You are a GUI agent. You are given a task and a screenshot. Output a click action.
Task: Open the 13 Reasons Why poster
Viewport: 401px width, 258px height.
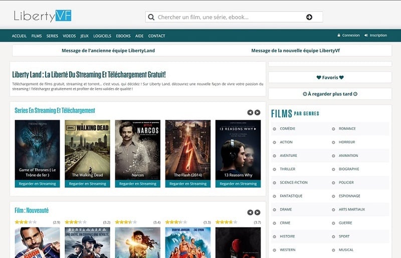tap(238, 150)
